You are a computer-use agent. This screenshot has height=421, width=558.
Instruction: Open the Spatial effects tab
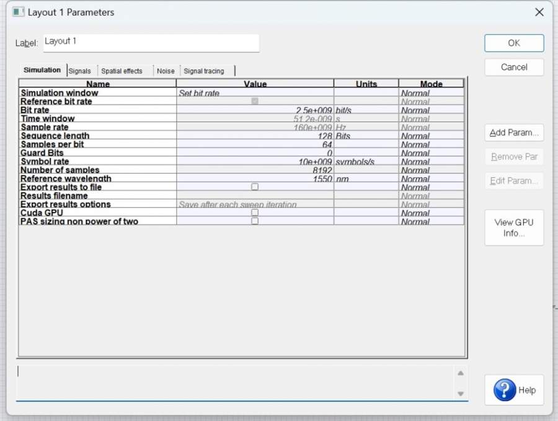point(122,71)
